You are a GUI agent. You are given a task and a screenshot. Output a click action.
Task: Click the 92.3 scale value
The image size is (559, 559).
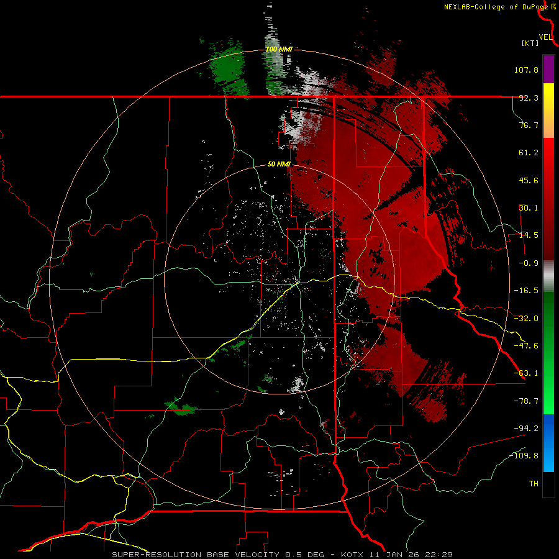[x=529, y=98]
